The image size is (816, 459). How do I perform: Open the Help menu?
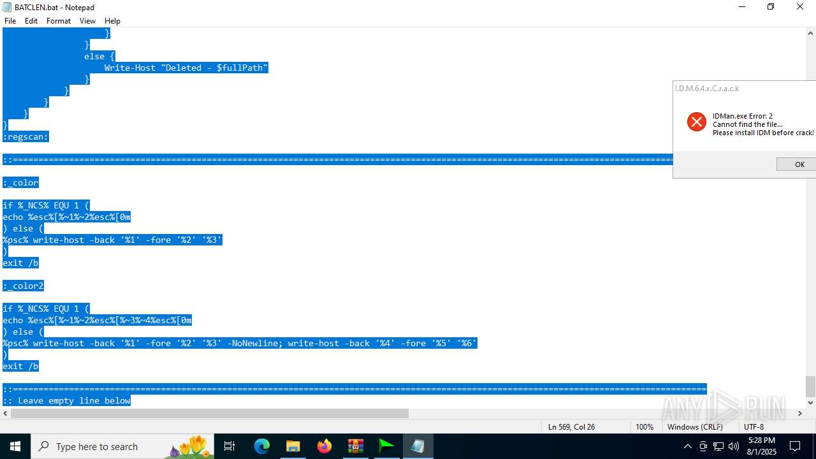(x=112, y=21)
